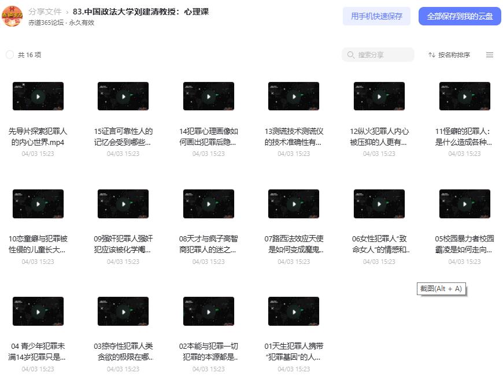Focus the 搜索分享 search field
Screen dimensions: 503x380
pos(378,55)
